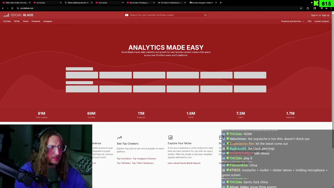The image size is (334, 188).
Task: Focus the YouTube creator search field
Action: [166, 15]
